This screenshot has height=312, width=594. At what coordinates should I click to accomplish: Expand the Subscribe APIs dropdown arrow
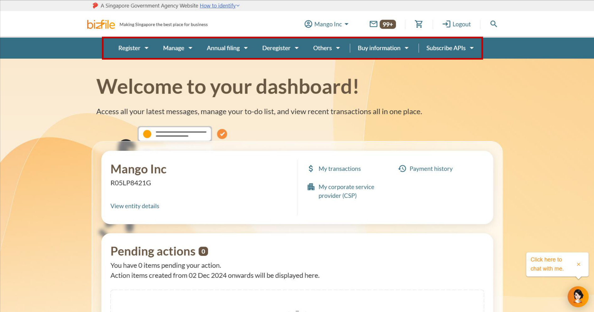(472, 48)
